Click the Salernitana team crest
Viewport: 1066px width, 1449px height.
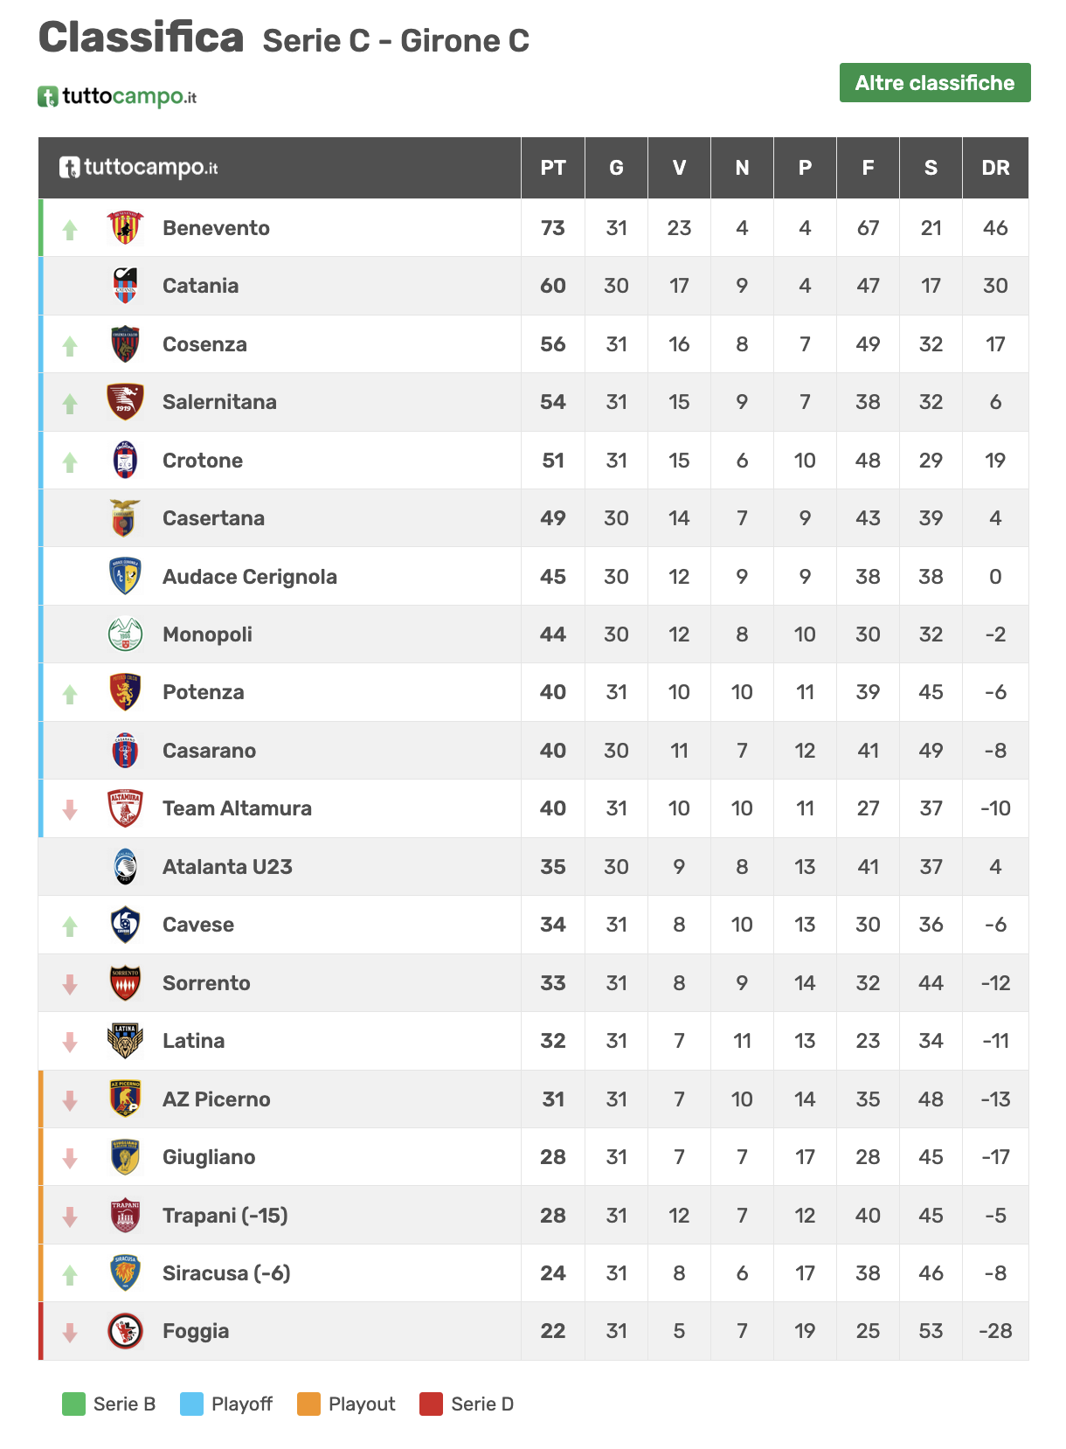point(125,402)
